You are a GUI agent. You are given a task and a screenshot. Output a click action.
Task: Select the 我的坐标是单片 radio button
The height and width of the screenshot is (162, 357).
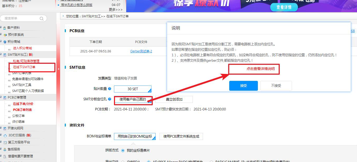[x=123, y=150]
